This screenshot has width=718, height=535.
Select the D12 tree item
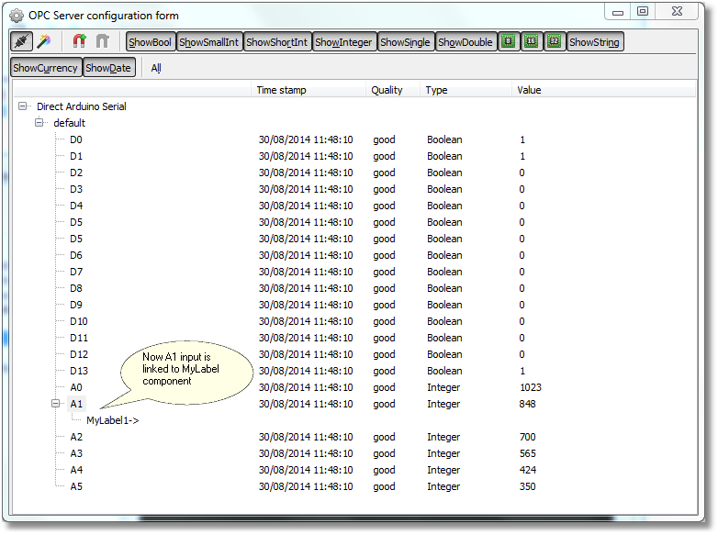[79, 354]
